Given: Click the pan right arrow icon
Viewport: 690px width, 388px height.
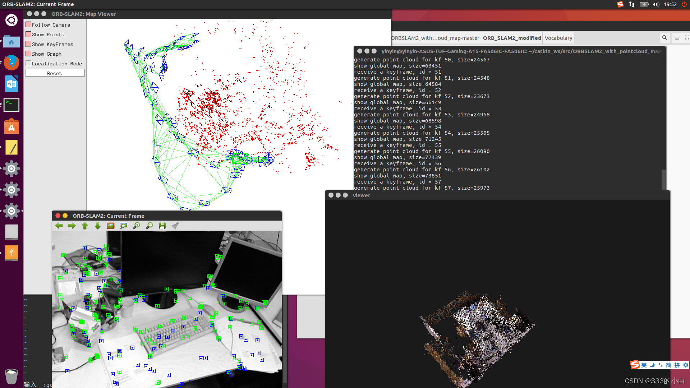Looking at the screenshot, I should click(x=72, y=226).
